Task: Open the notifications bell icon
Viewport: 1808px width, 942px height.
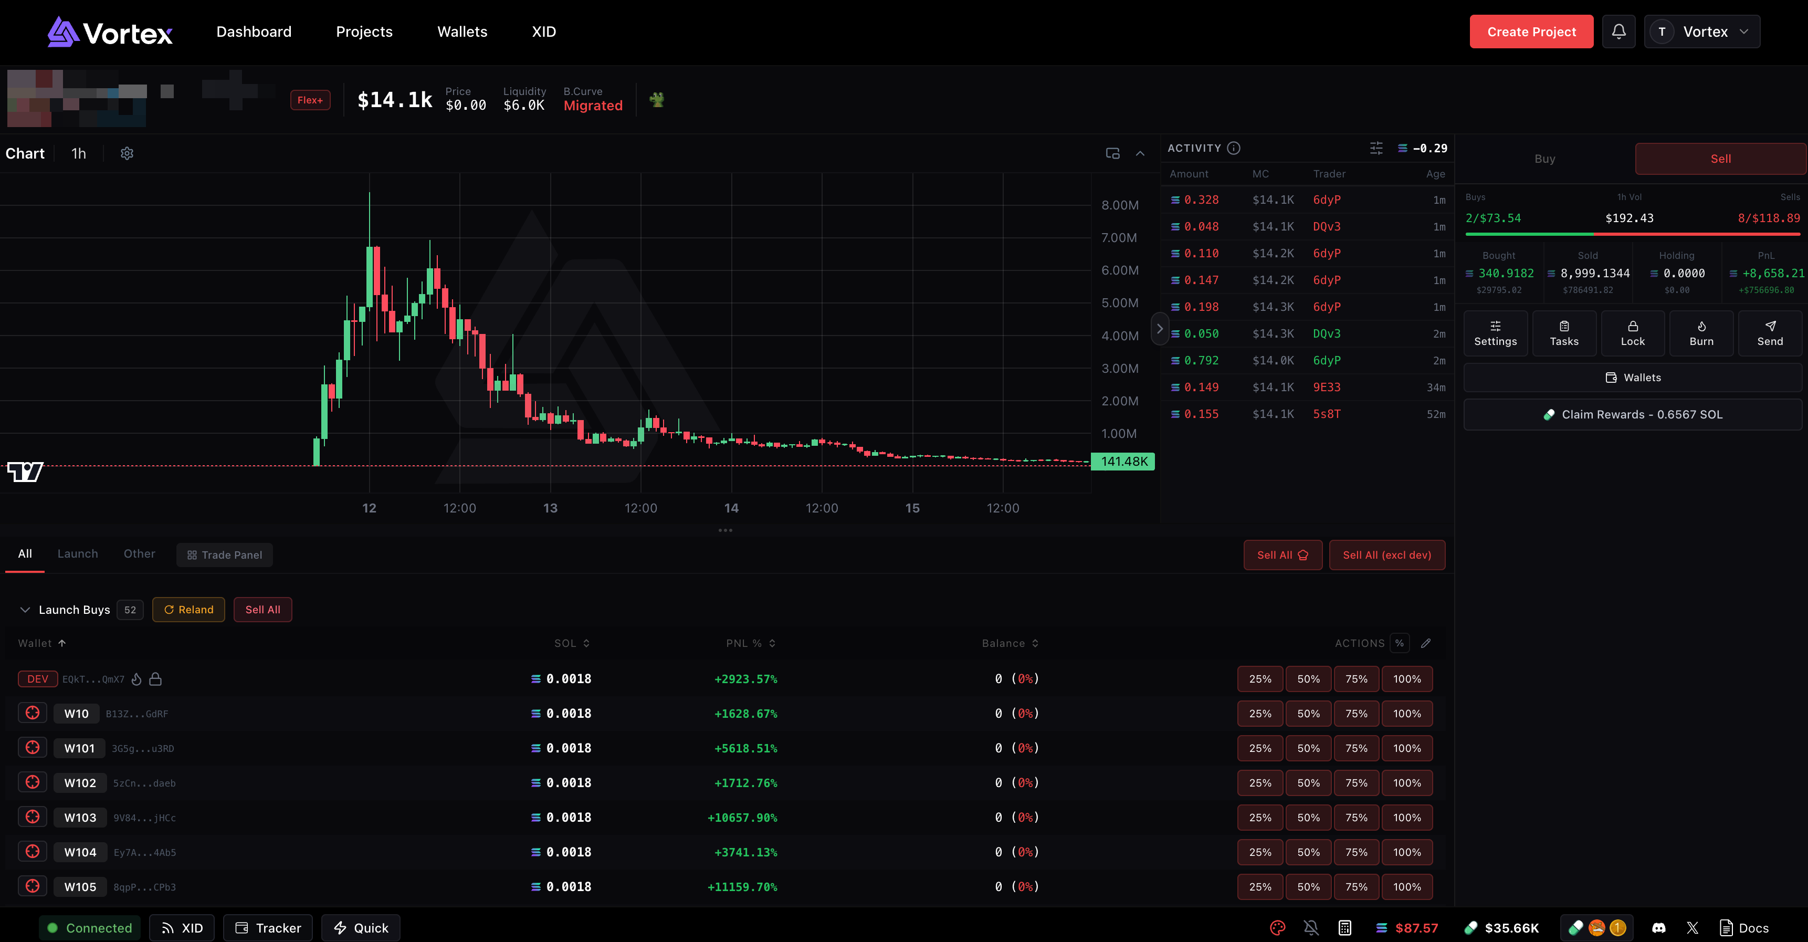Action: 1618,32
